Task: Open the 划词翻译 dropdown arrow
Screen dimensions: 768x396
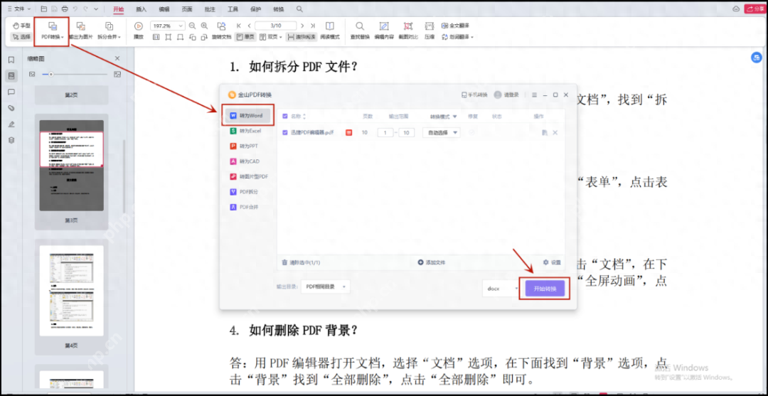Action: (471, 37)
